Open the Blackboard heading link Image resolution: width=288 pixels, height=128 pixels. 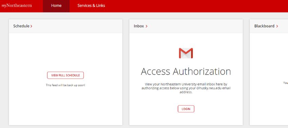pyautogui.click(x=264, y=26)
